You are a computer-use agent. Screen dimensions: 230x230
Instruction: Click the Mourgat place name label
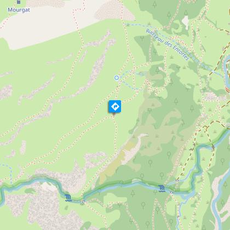coord(19,10)
